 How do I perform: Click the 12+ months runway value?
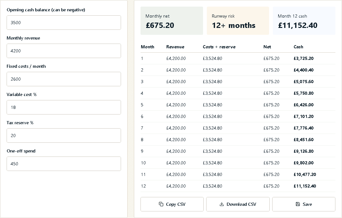coord(234,25)
